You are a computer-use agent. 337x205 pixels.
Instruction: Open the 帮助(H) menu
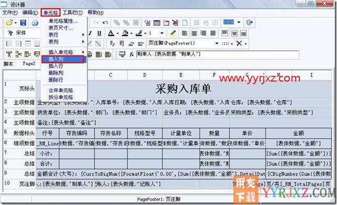[95, 13]
